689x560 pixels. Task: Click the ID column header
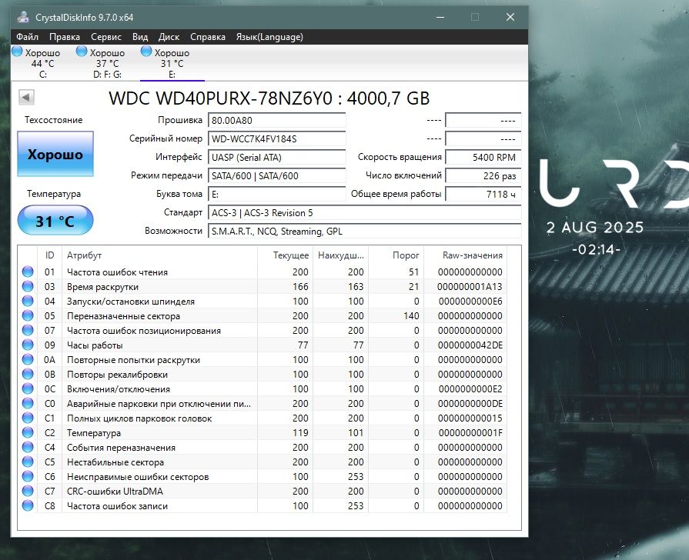coord(49,255)
